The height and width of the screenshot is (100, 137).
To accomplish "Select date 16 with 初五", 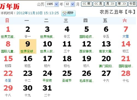I will pos(28,61).
